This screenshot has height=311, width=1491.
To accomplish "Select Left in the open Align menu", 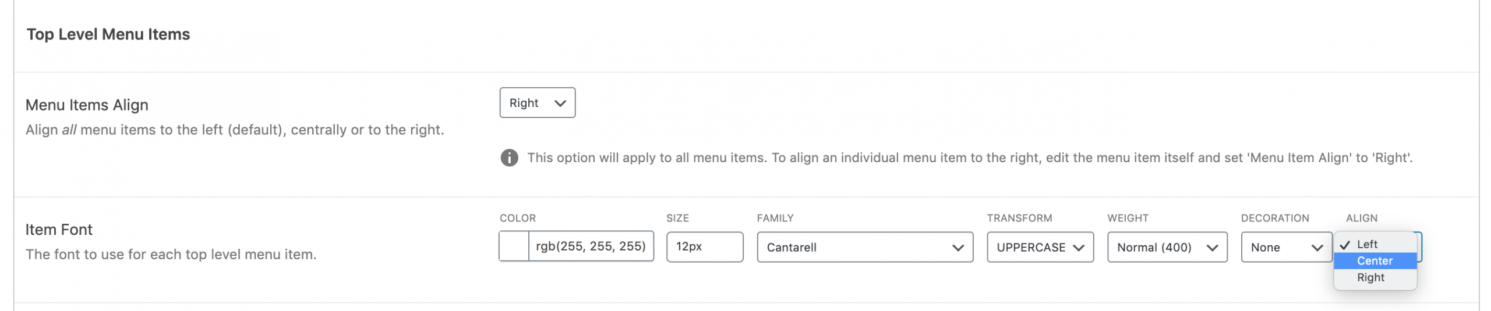I will click(1367, 244).
